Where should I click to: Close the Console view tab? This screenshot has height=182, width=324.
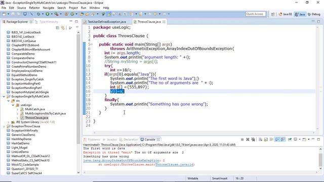tap(158, 140)
